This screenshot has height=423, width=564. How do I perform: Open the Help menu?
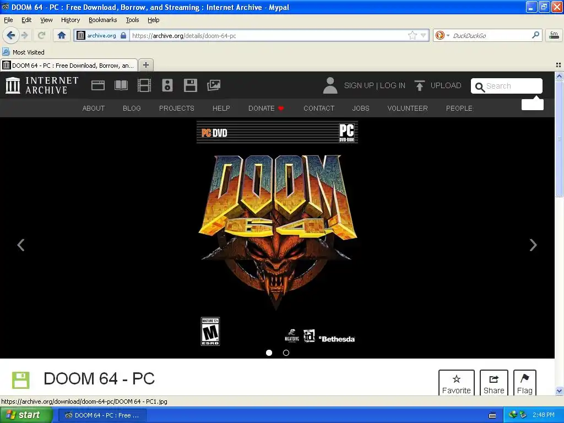coord(153,20)
